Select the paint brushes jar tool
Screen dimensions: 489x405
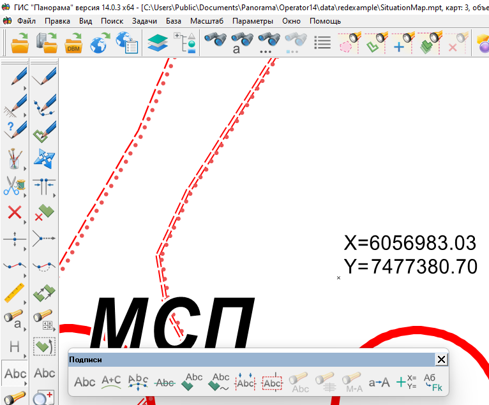coord(14,159)
